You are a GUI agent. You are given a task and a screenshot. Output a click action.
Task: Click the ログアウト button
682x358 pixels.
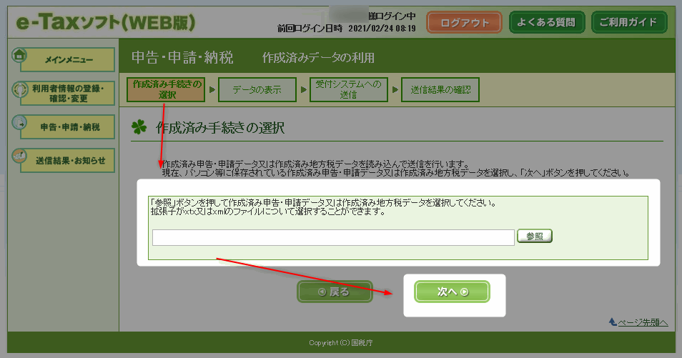(x=465, y=23)
